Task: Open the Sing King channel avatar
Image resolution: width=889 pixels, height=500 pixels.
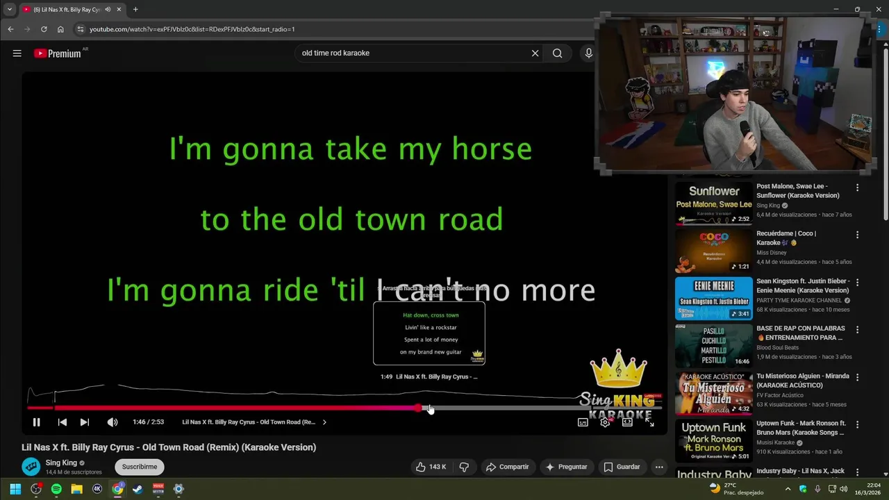Action: tap(31, 467)
